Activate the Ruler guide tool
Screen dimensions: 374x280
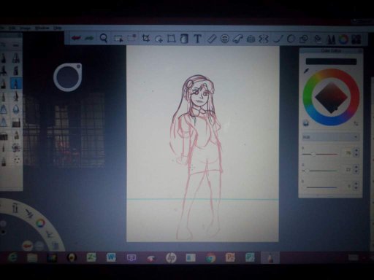click(212, 39)
